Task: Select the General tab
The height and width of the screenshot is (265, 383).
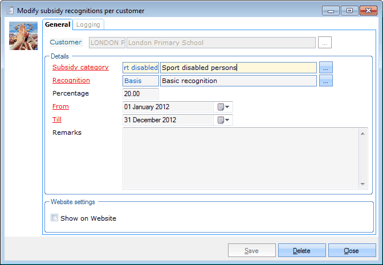Action: [x=58, y=24]
